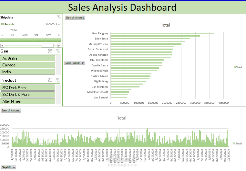Viewport: 246px width, 171px height.
Task: Click the 1/2/2023 date axis label
Action: tap(12, 155)
